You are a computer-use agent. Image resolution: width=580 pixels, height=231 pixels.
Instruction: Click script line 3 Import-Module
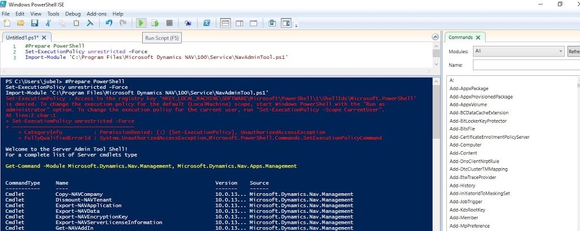(x=156, y=57)
